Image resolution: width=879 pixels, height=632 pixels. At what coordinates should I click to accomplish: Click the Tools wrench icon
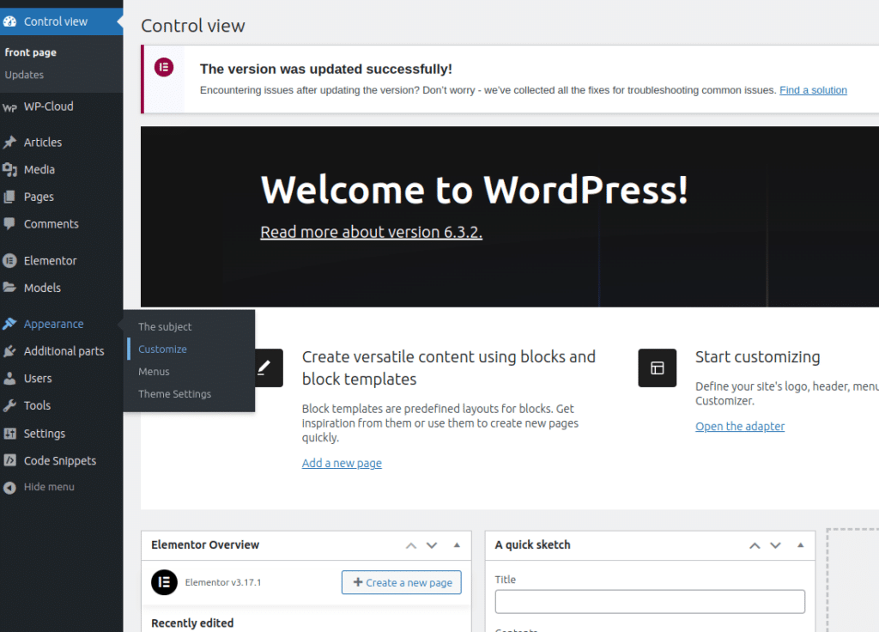9,406
